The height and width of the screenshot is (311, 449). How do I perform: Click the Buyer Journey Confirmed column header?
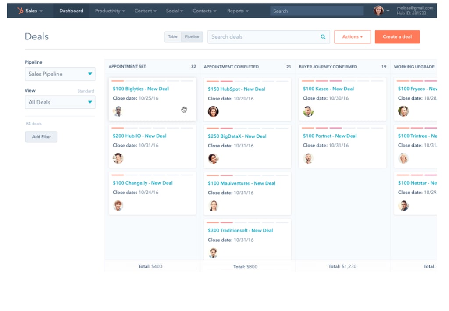click(328, 67)
